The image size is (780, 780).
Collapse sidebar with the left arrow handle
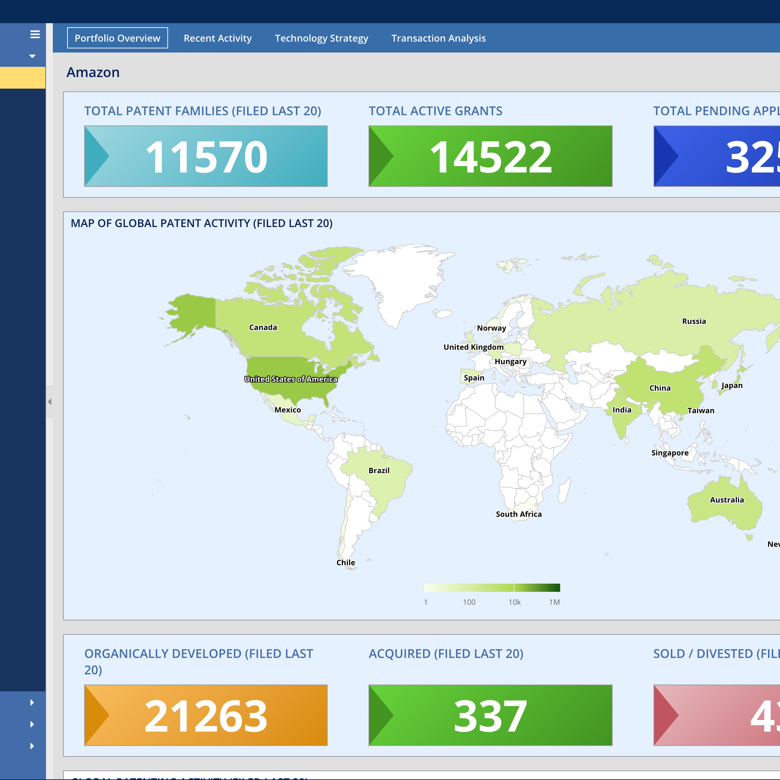50,402
